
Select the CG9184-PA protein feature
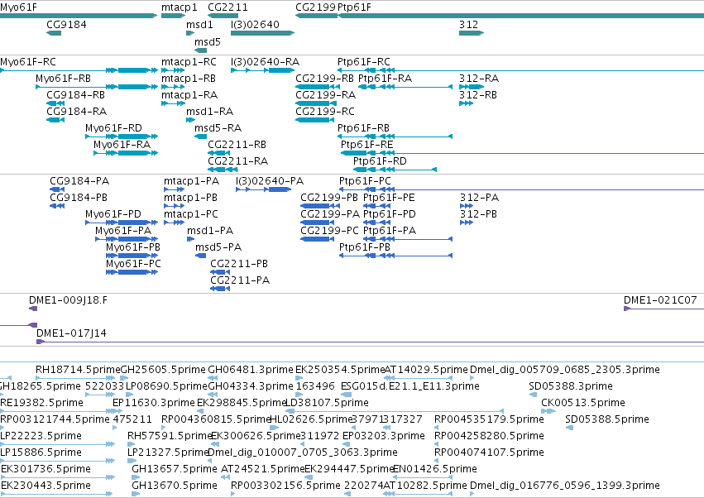(57, 189)
